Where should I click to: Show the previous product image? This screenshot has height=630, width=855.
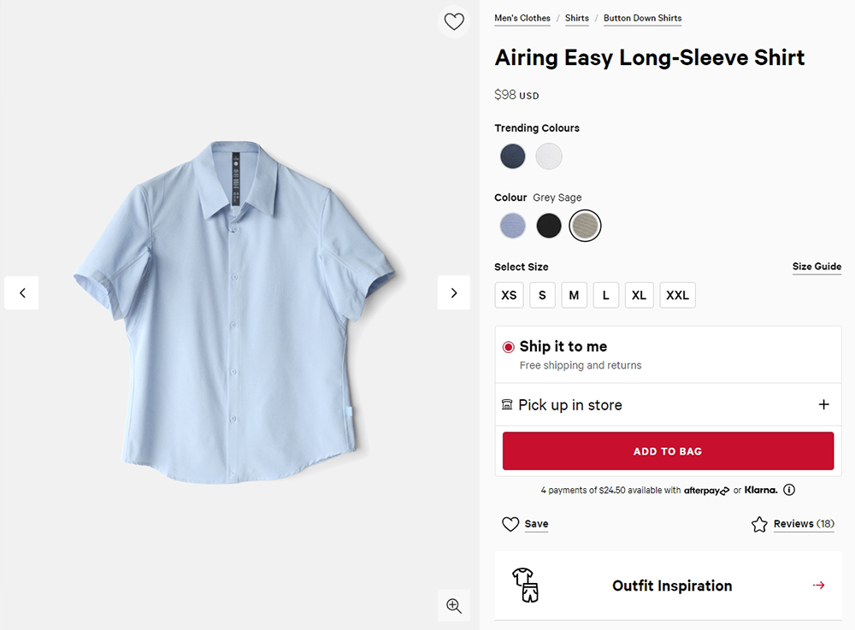22,292
